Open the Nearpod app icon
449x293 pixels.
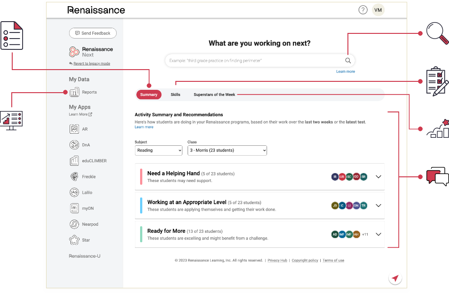pyautogui.click(x=74, y=224)
